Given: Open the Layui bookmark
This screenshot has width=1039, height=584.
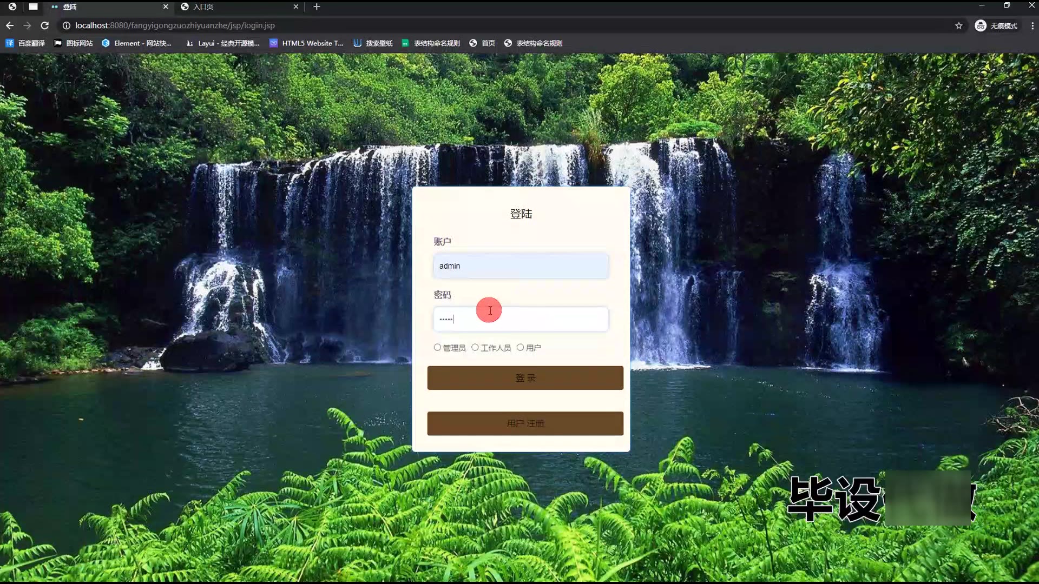Looking at the screenshot, I should pos(222,43).
